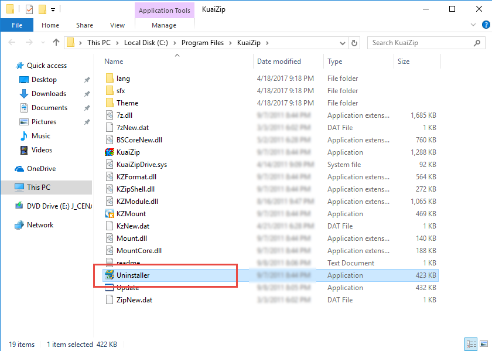The image size is (492, 351).
Task: Open the recent locations dropdown arrow
Action: pyautogui.click(x=43, y=42)
